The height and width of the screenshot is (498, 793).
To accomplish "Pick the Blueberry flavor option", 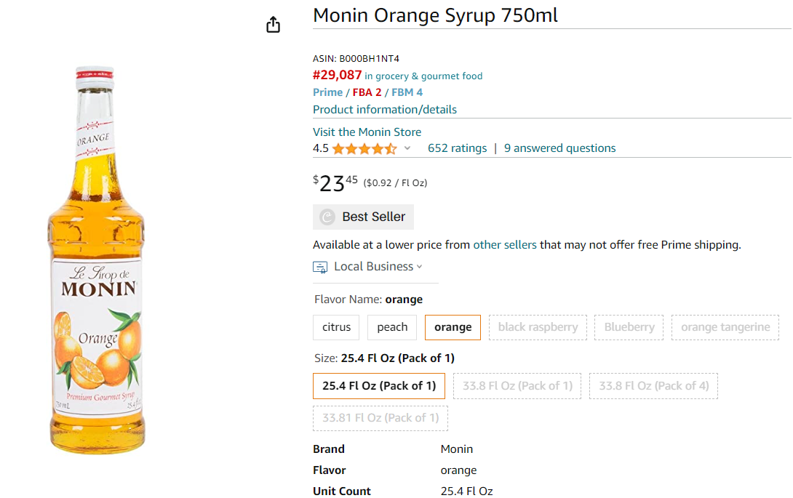I will coord(629,327).
